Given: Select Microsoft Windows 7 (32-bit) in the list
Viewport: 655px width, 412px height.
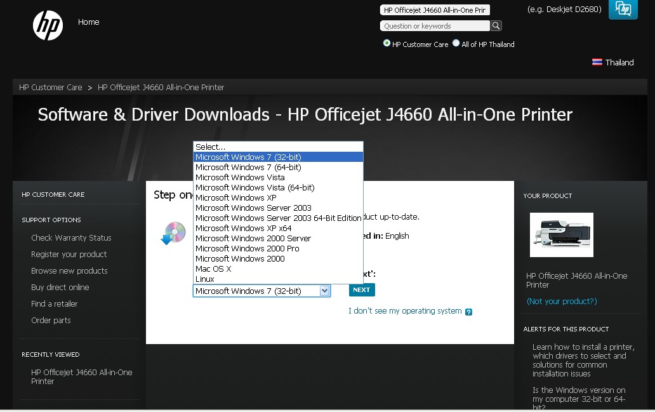Looking at the screenshot, I should 278,157.
